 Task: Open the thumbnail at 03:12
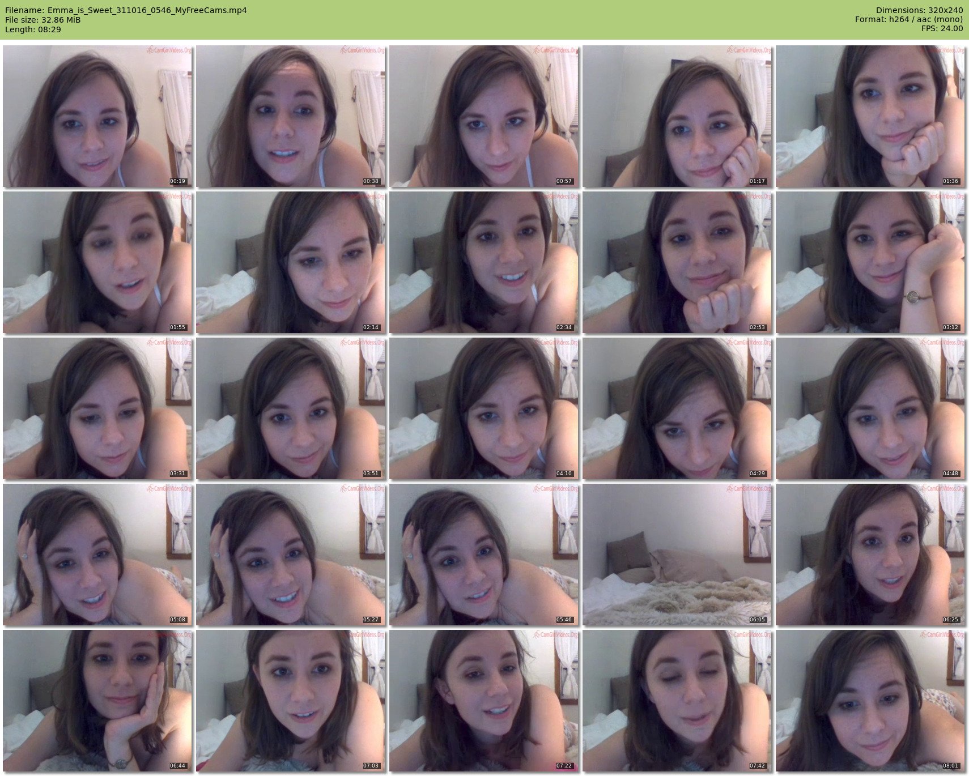coord(870,262)
